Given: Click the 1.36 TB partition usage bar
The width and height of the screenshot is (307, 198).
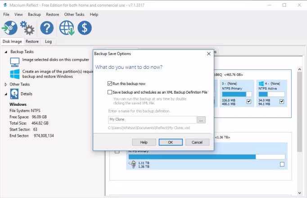Looking at the screenshot, I should [207, 157].
